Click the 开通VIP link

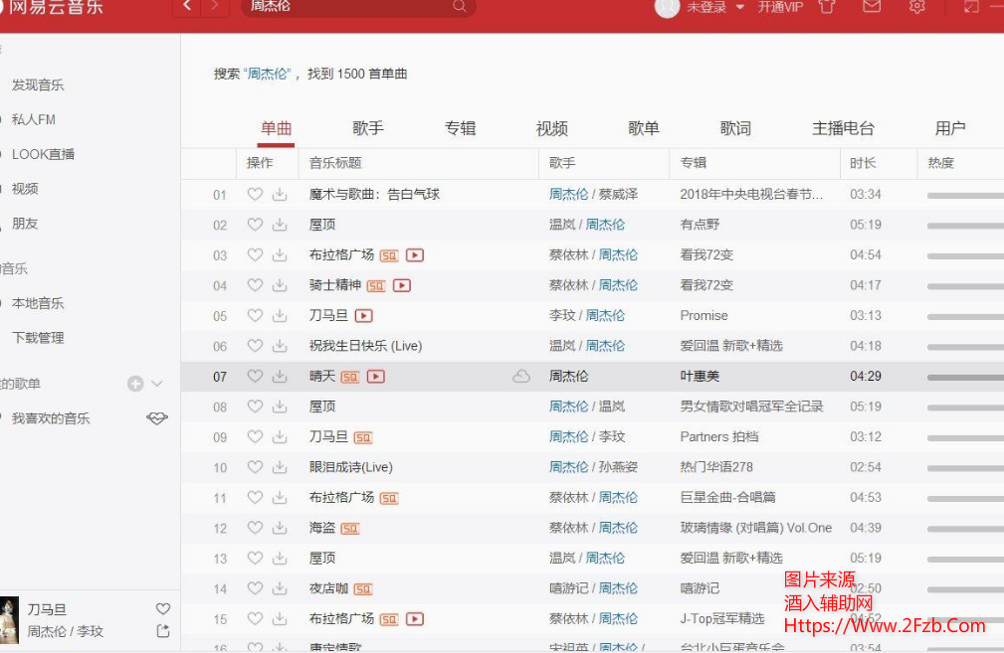[780, 7]
